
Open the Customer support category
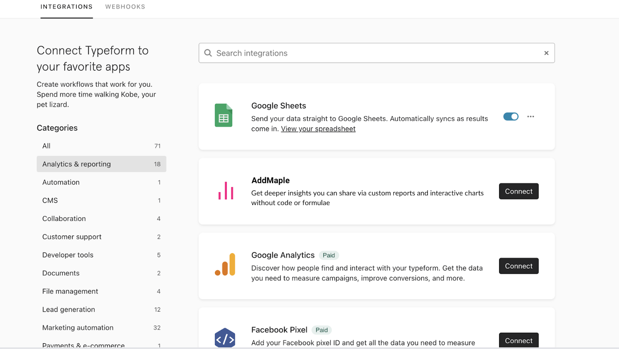(101, 237)
